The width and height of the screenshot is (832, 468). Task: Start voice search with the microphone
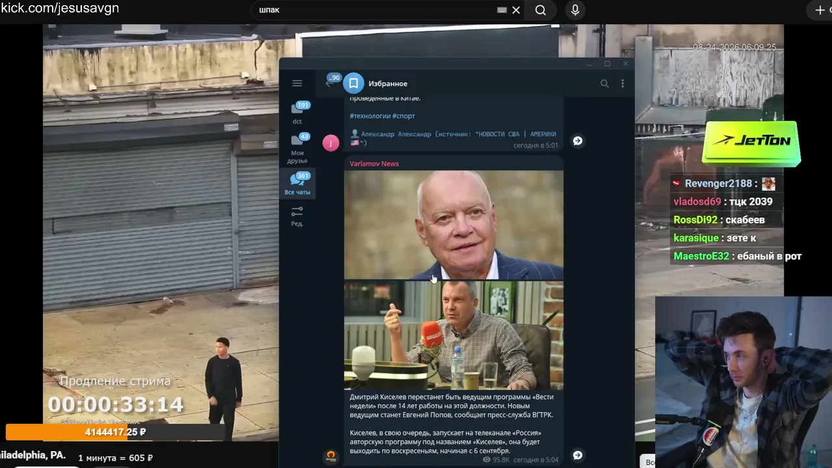[x=575, y=10]
